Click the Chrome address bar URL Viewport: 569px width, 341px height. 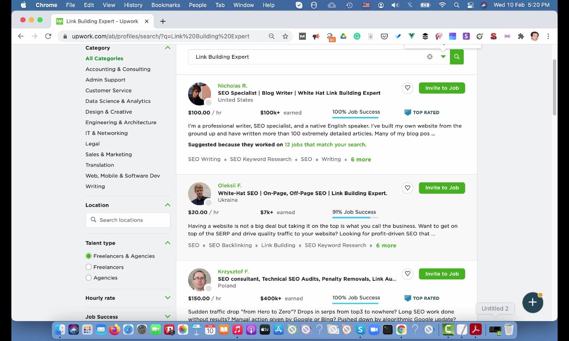[x=161, y=36]
